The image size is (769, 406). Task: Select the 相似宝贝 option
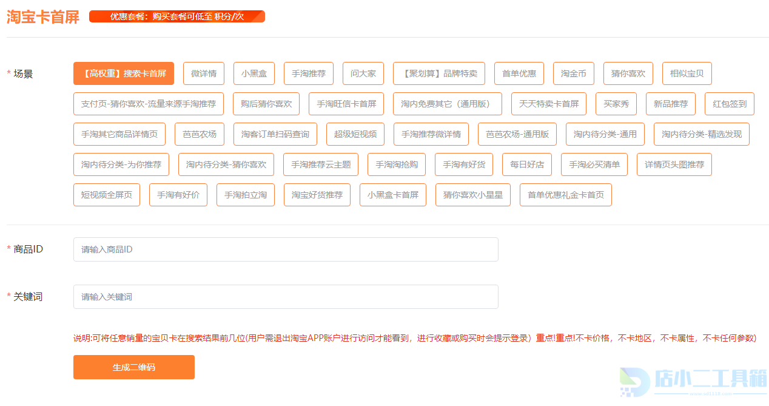687,73
